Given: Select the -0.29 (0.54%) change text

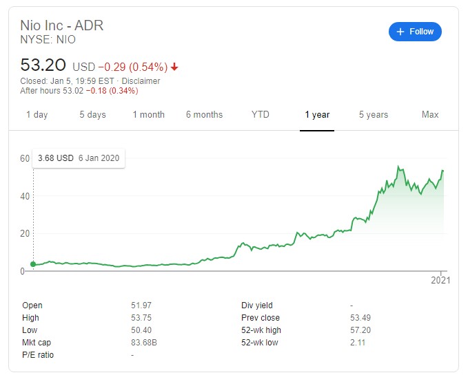Looking at the screenshot, I should [133, 67].
